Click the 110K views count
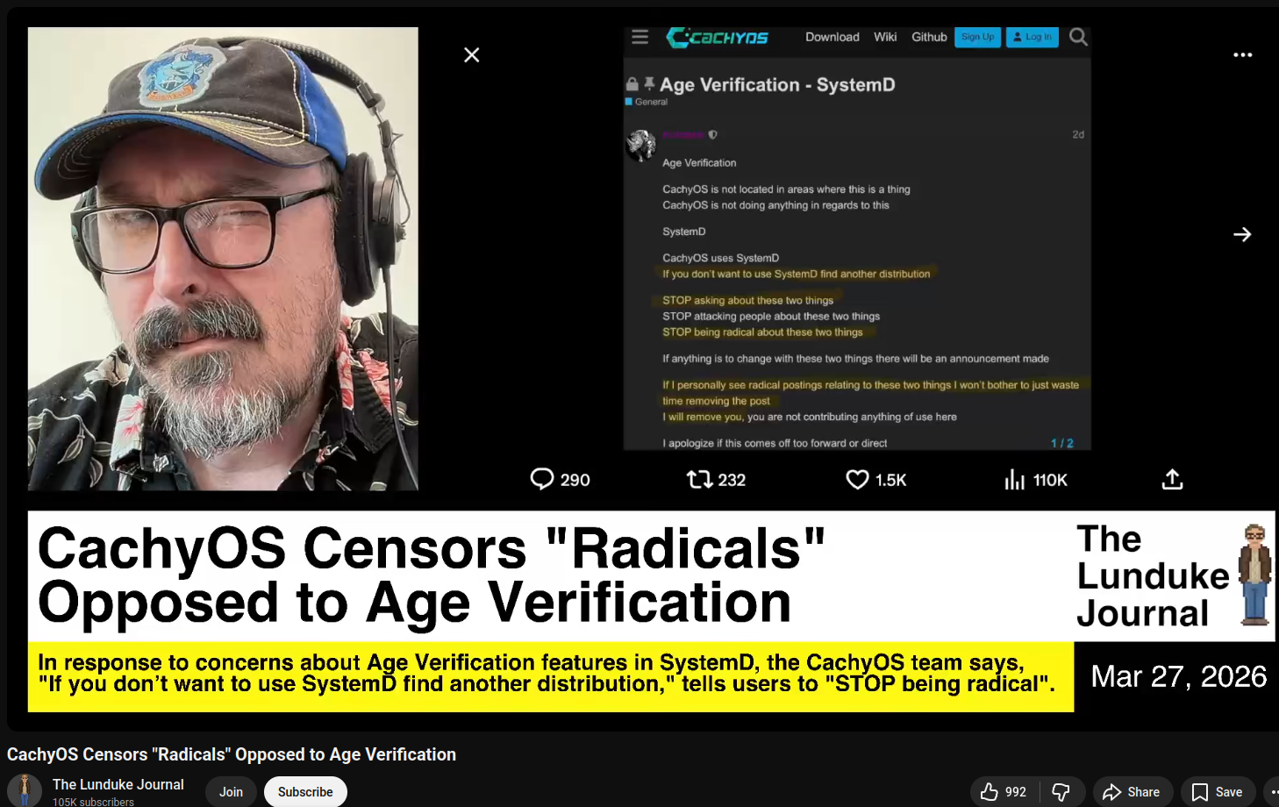Image resolution: width=1279 pixels, height=807 pixels. pyautogui.click(x=1050, y=480)
